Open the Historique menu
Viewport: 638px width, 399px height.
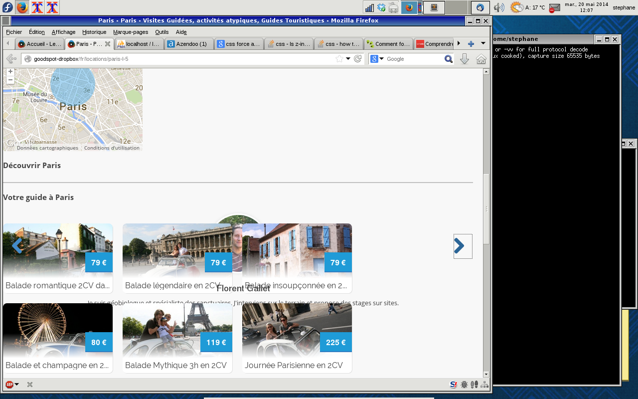94,32
